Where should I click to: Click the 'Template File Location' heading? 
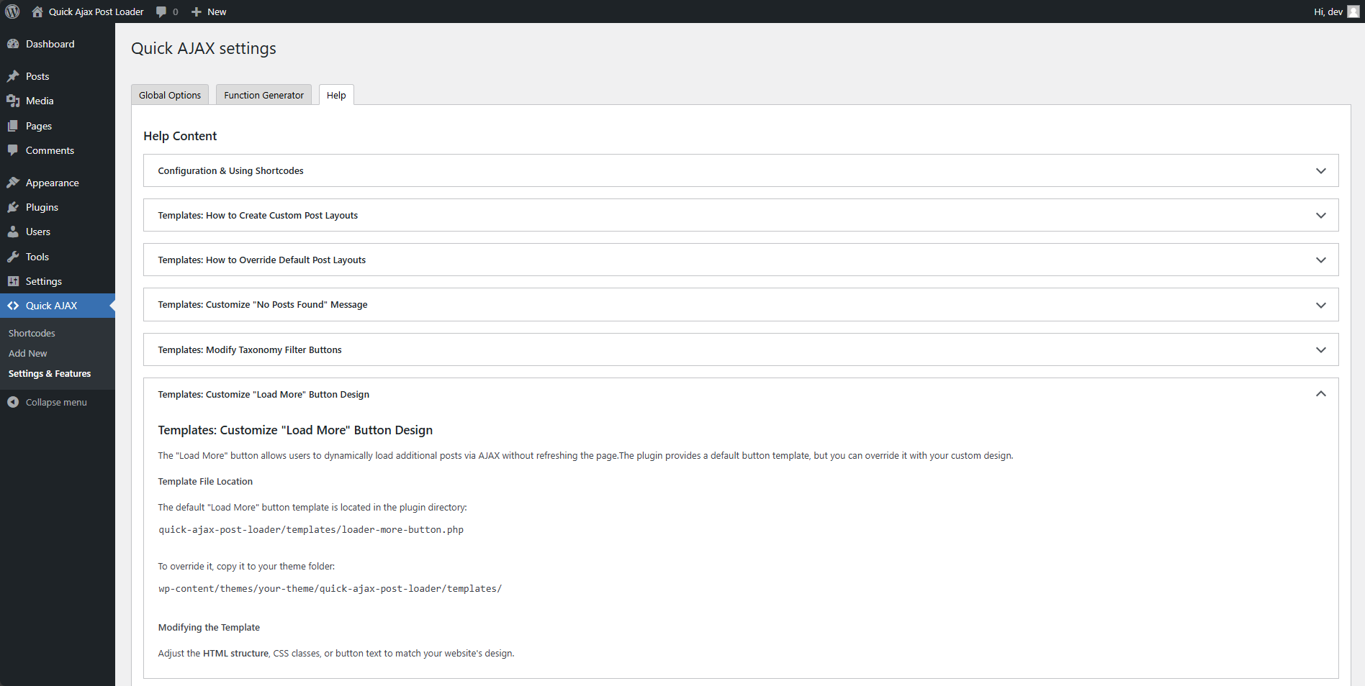[205, 482]
